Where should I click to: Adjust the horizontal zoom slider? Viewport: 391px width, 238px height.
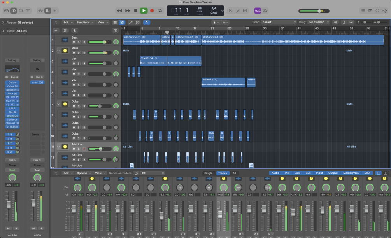click(379, 22)
